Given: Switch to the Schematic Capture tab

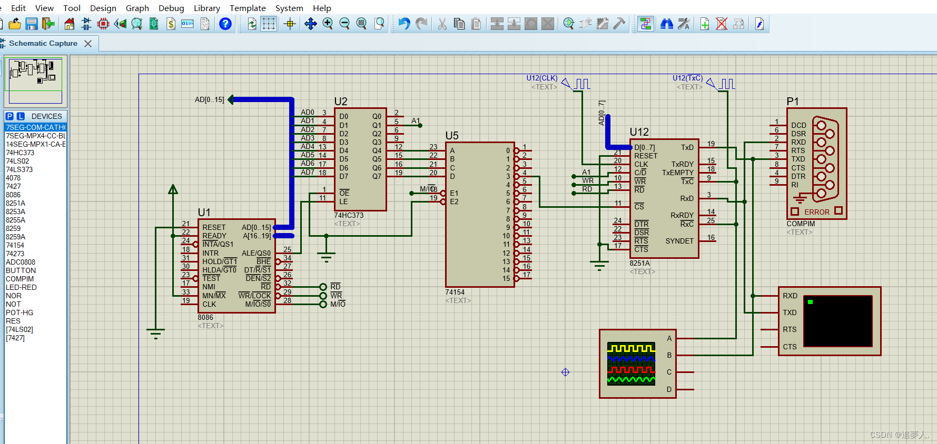Looking at the screenshot, I should point(43,43).
